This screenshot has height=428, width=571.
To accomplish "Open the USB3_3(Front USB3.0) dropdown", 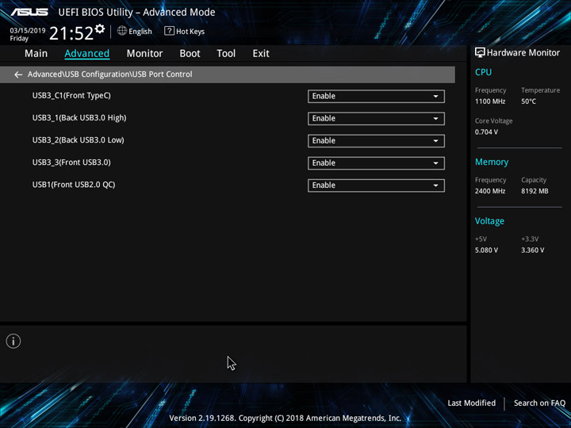I will (376, 163).
